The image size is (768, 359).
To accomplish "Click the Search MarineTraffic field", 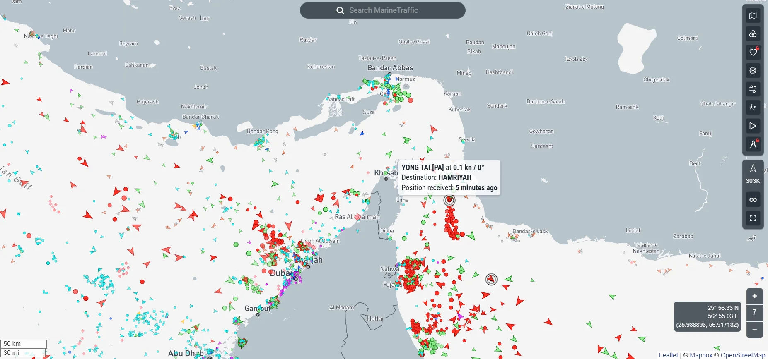I will (383, 10).
